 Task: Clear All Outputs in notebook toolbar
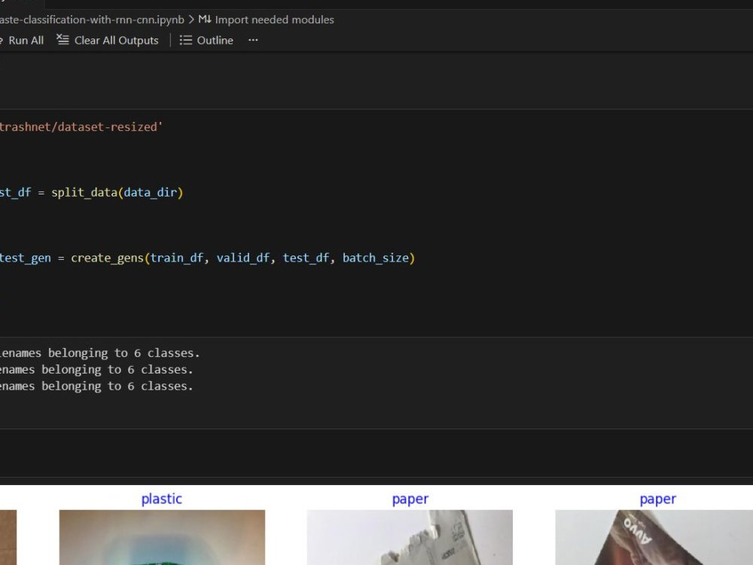(107, 41)
